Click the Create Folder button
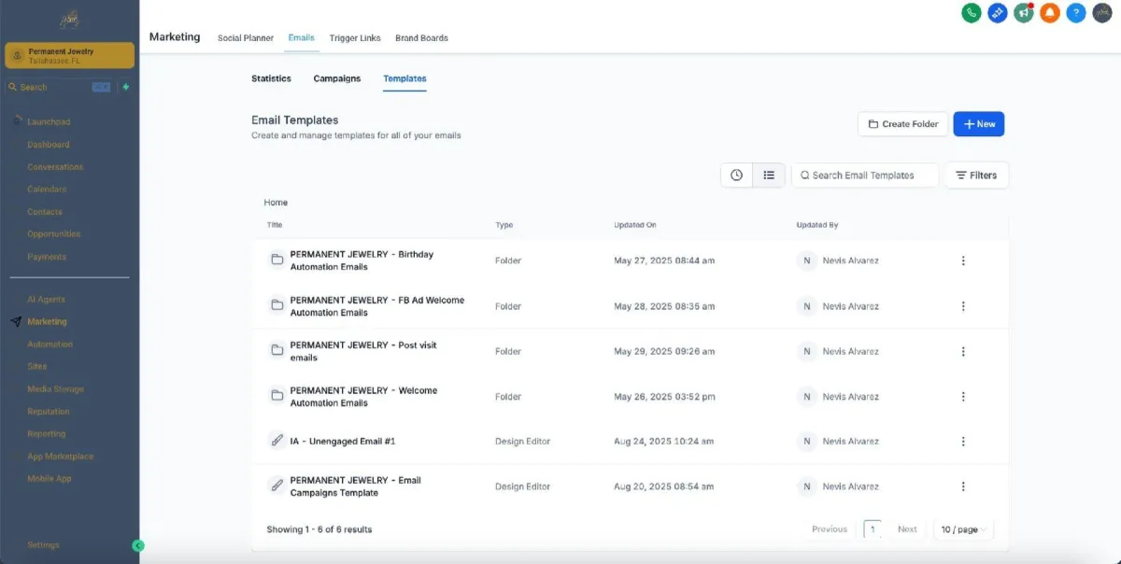Image resolution: width=1121 pixels, height=564 pixels. click(x=903, y=124)
